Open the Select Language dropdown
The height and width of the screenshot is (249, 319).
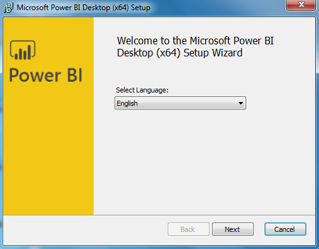[180, 103]
